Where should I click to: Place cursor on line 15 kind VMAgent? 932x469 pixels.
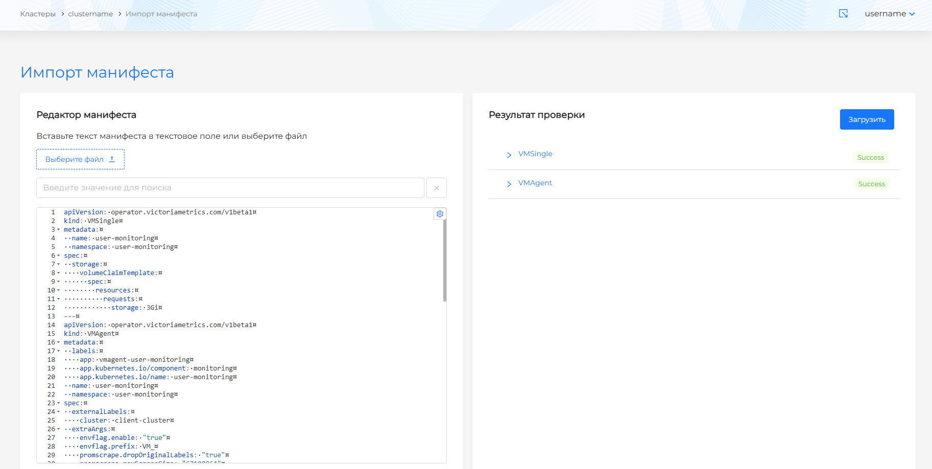tap(102, 334)
